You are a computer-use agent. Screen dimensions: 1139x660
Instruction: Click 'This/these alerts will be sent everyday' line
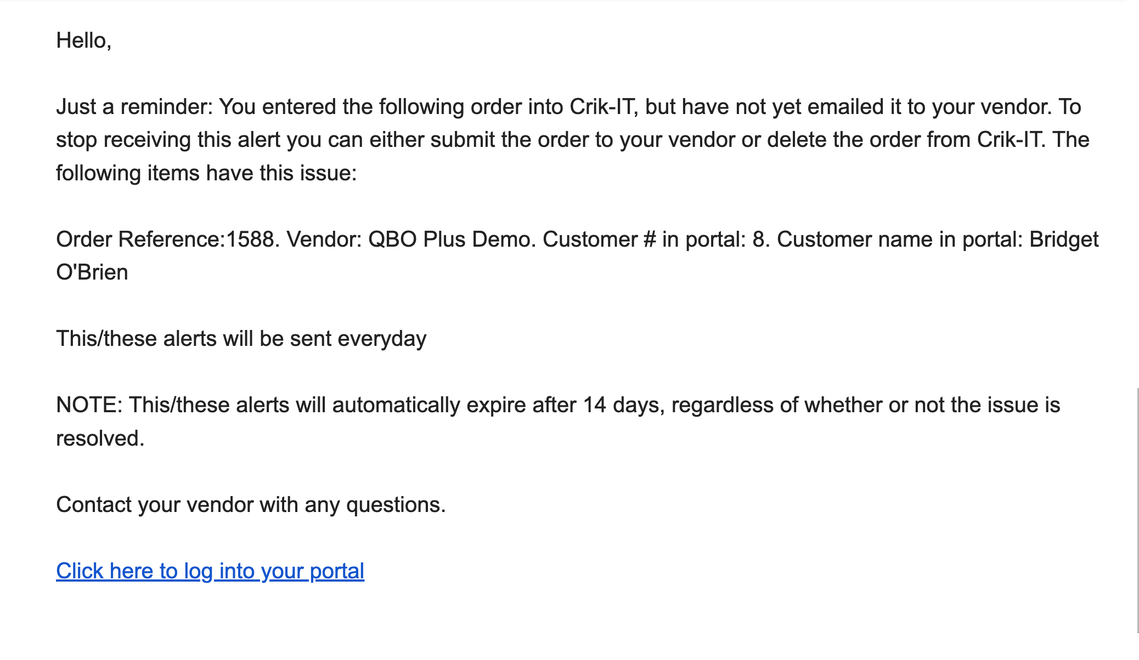(x=241, y=339)
